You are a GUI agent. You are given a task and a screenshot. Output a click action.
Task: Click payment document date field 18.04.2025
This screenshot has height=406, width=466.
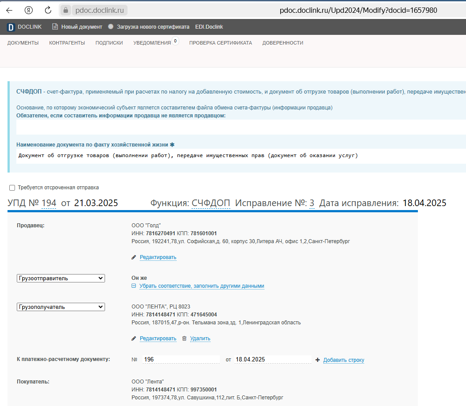tap(273, 359)
